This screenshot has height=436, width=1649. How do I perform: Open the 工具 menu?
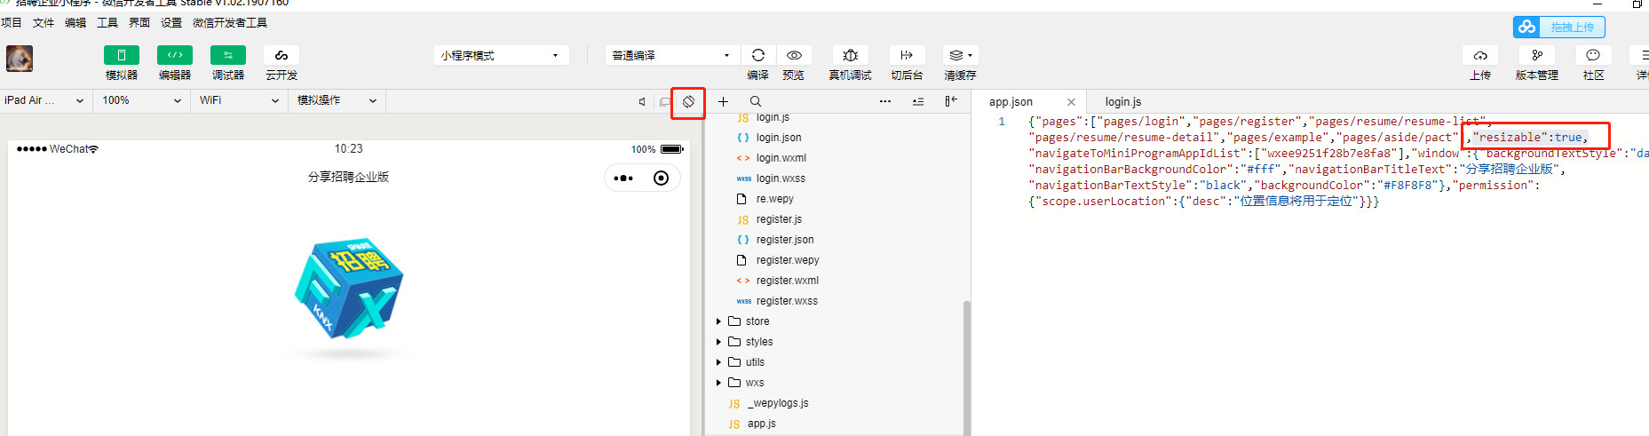pyautogui.click(x=107, y=23)
